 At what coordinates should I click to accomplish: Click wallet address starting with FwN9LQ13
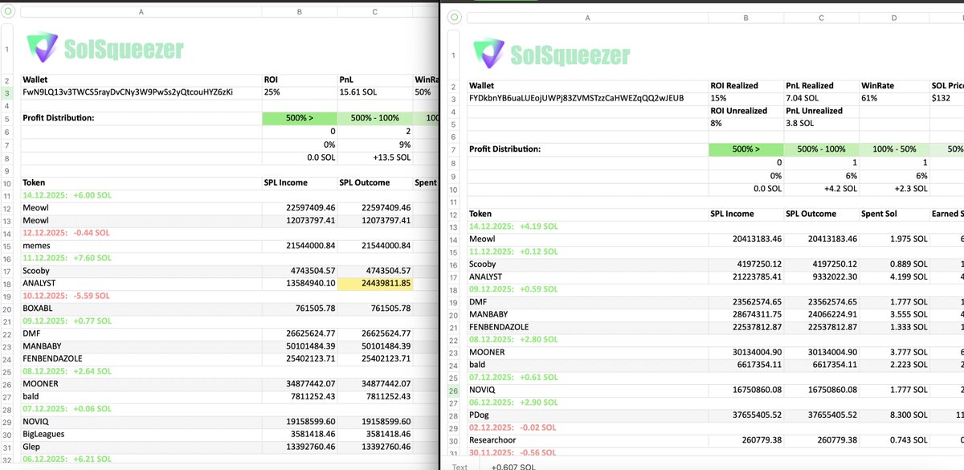point(128,92)
